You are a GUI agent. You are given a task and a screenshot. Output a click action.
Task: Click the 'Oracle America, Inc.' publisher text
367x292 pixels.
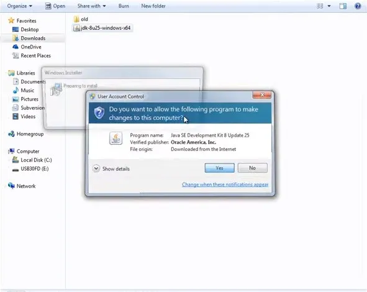pos(193,142)
